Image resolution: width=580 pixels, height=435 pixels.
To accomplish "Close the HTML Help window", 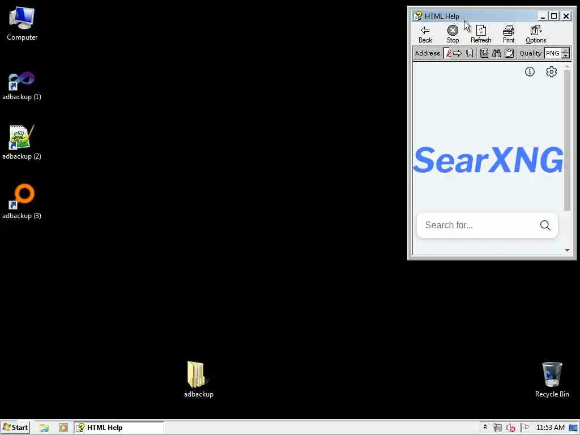I will (x=566, y=16).
